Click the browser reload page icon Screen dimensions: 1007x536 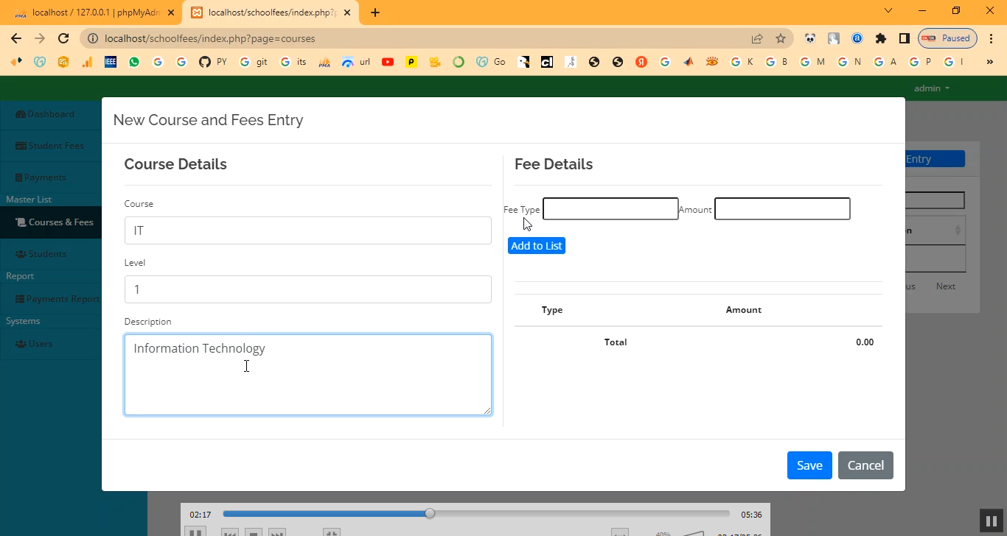tap(63, 38)
